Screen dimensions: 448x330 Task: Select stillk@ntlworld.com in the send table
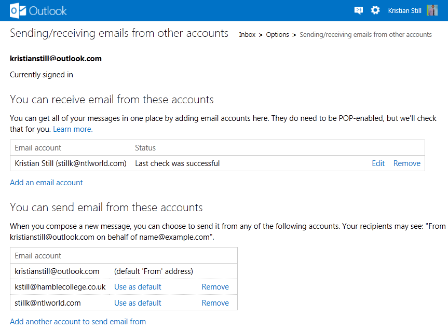click(48, 303)
